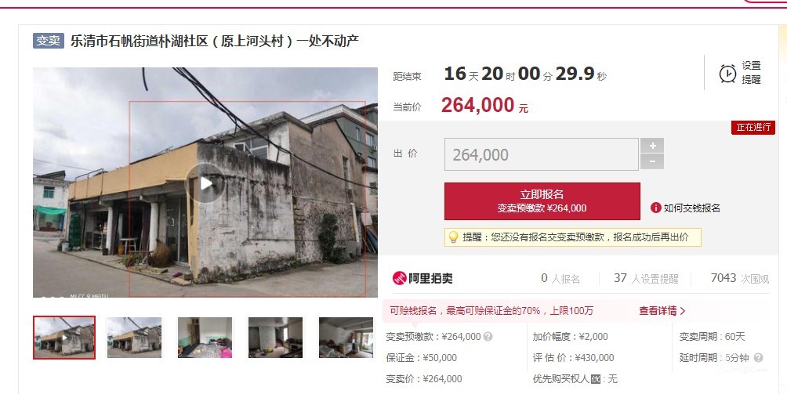Select the second exterior thumbnail
The height and width of the screenshot is (394, 787).
click(135, 338)
